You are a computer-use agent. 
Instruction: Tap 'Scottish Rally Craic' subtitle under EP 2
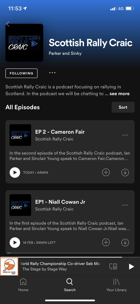pos(54,139)
